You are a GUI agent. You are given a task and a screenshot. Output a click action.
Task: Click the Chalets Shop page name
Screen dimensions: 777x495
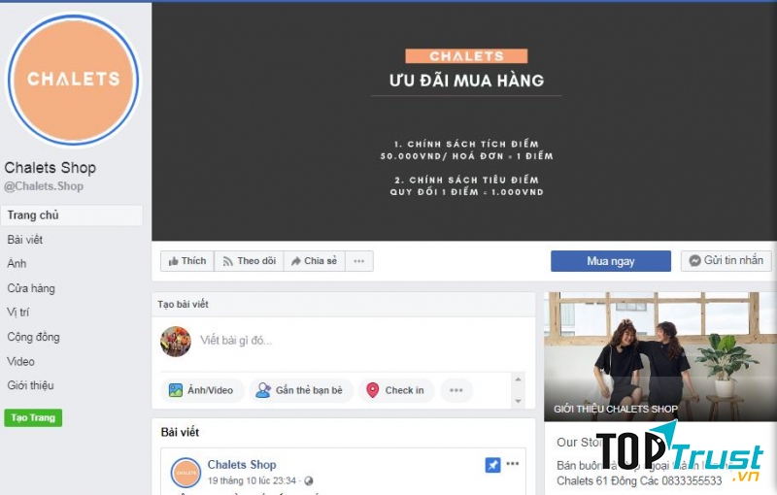(x=51, y=168)
